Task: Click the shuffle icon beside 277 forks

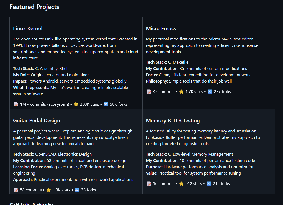Action: point(210,92)
